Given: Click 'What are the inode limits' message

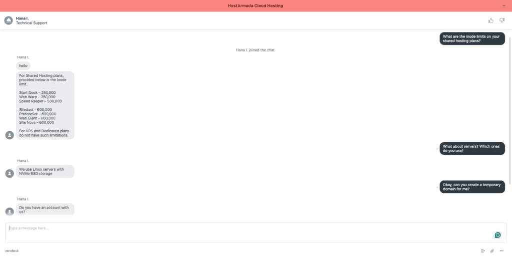Looking at the screenshot, I should tap(472, 38).
